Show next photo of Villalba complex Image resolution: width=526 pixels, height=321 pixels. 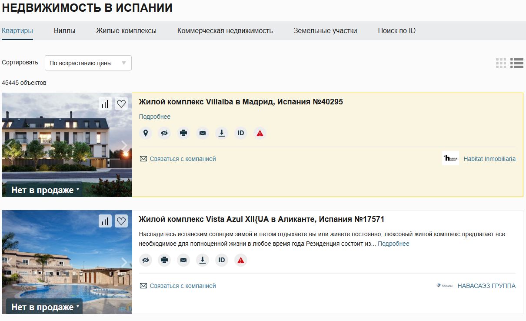124,145
